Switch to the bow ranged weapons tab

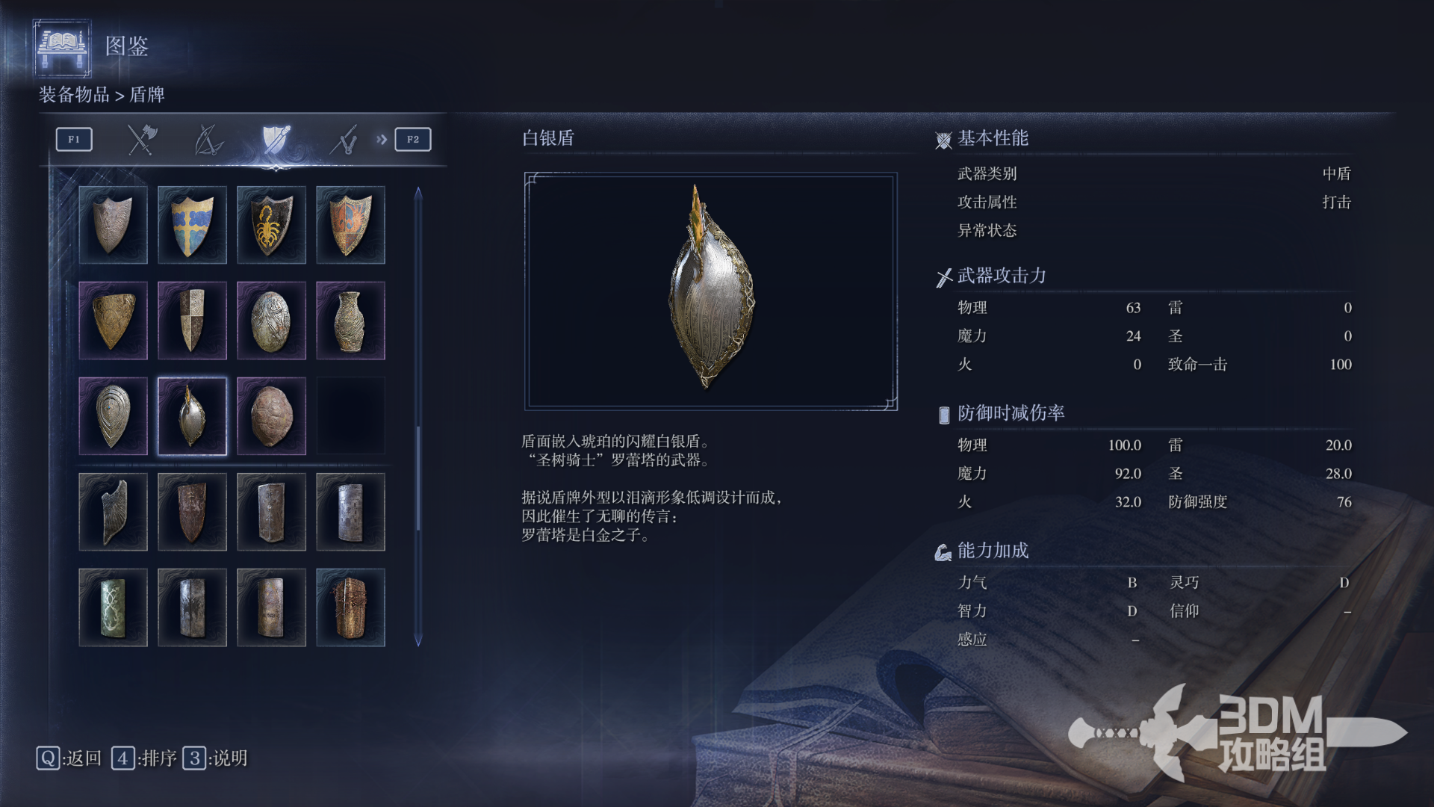click(x=208, y=140)
